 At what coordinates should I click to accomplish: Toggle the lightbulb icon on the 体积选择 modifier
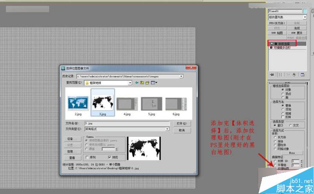(272, 44)
